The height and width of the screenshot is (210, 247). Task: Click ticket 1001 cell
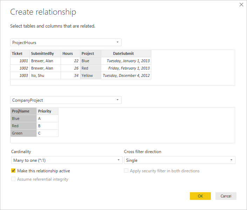coord(20,61)
